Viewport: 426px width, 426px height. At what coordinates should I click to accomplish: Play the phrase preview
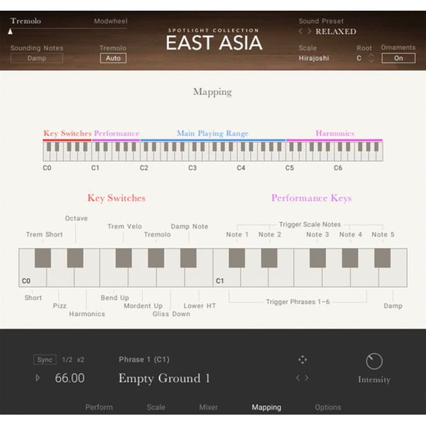coord(38,378)
